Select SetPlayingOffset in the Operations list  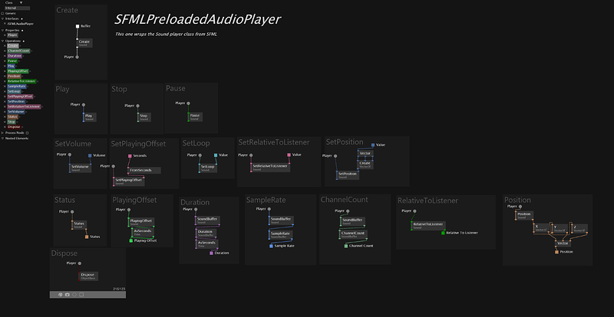[x=20, y=96]
